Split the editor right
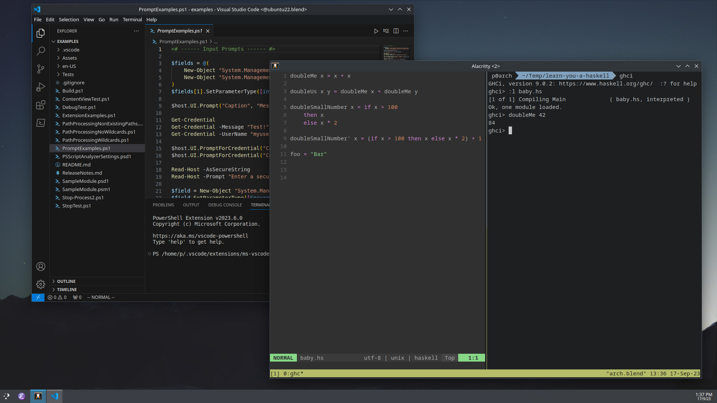 [396, 31]
